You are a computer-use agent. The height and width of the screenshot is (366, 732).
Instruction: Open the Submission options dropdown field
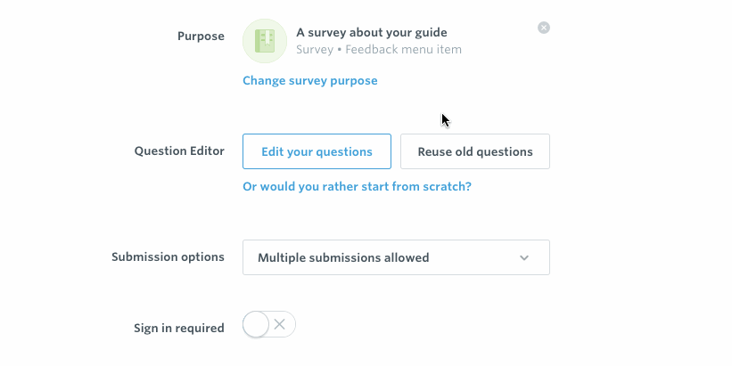pyautogui.click(x=397, y=257)
